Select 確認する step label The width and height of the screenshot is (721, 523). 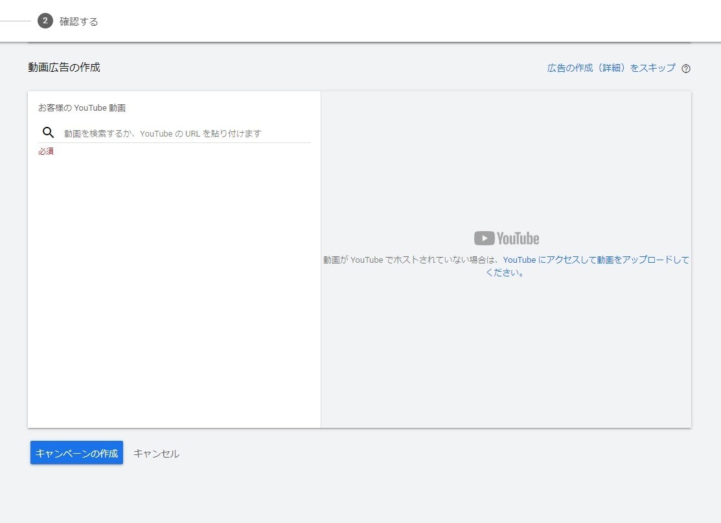78,21
